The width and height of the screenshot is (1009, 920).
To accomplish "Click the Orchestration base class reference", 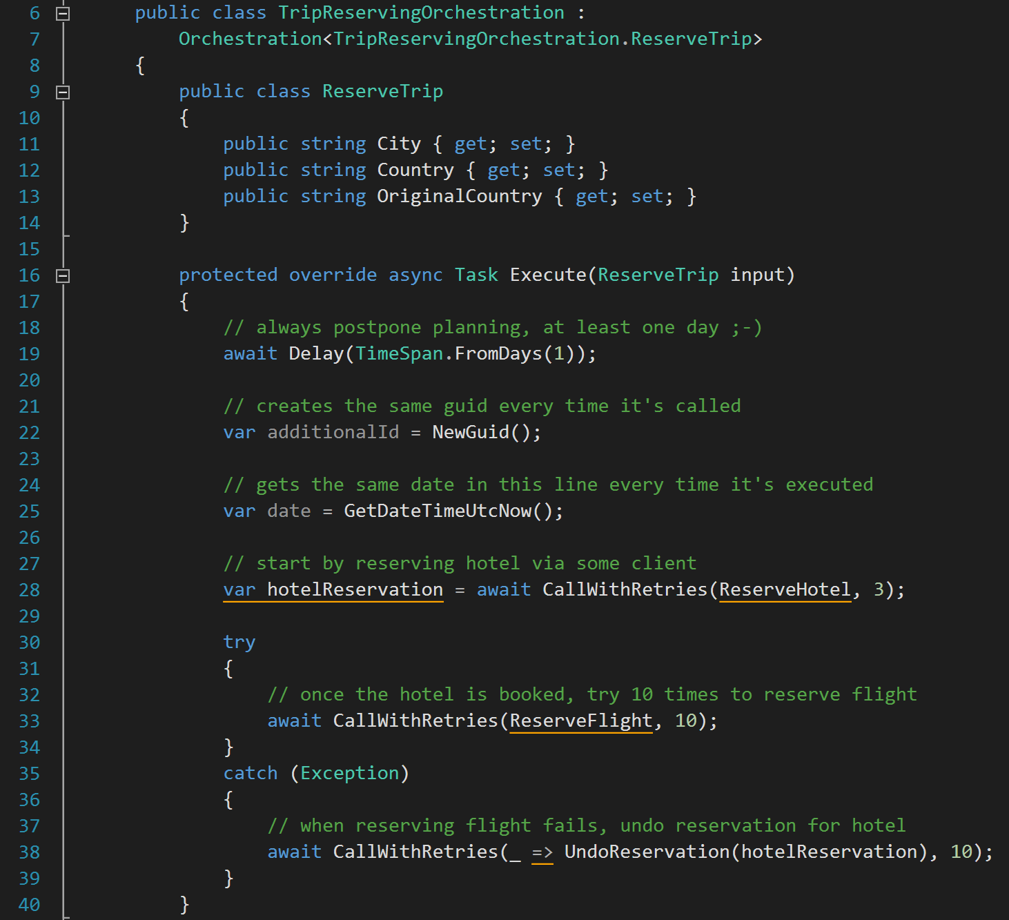I will (250, 39).
